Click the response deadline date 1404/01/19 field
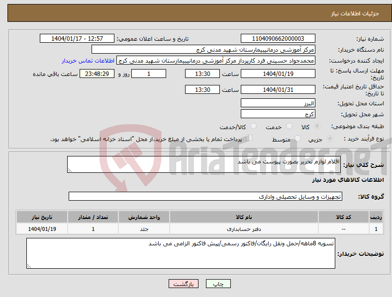Image resolution: width=392 pixels, height=297 pixels. pos(278,74)
